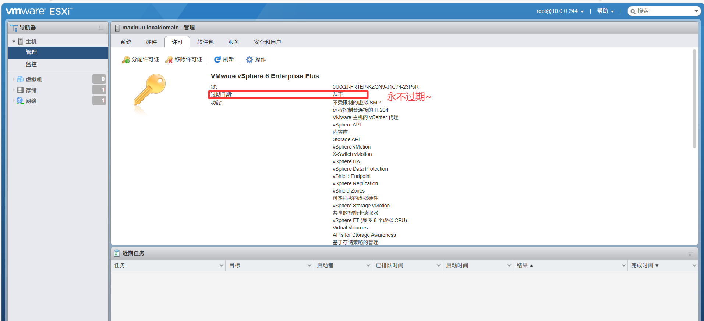Switch to the Packages (软件包) tab
The width and height of the screenshot is (704, 321).
(x=205, y=42)
